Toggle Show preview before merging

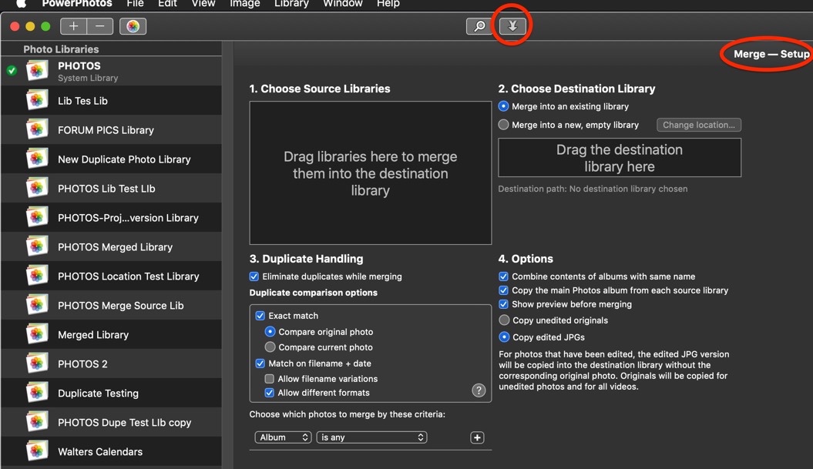click(x=503, y=304)
